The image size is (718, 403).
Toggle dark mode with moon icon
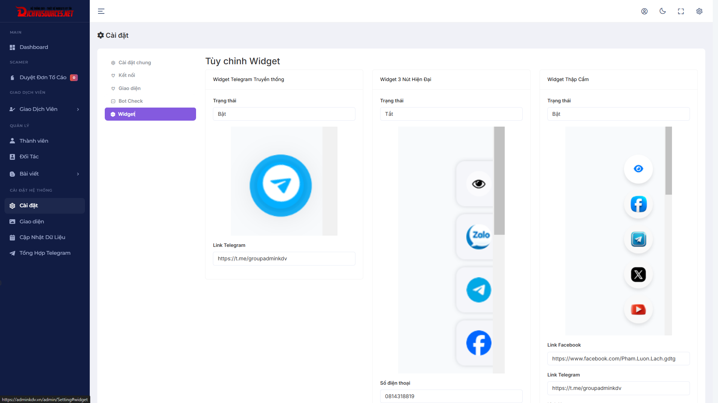[663, 11]
